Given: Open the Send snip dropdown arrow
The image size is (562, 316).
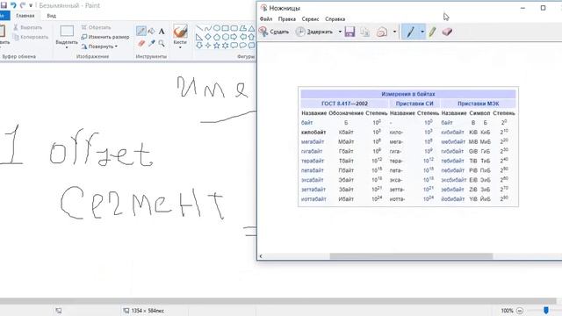Looking at the screenshot, I should (x=394, y=32).
